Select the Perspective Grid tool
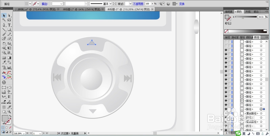Image resolution: width=270 pixels, height=136 pixels. pyautogui.click(x=9, y=53)
